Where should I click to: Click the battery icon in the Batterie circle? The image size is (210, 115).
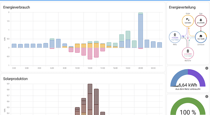click(x=188, y=51)
